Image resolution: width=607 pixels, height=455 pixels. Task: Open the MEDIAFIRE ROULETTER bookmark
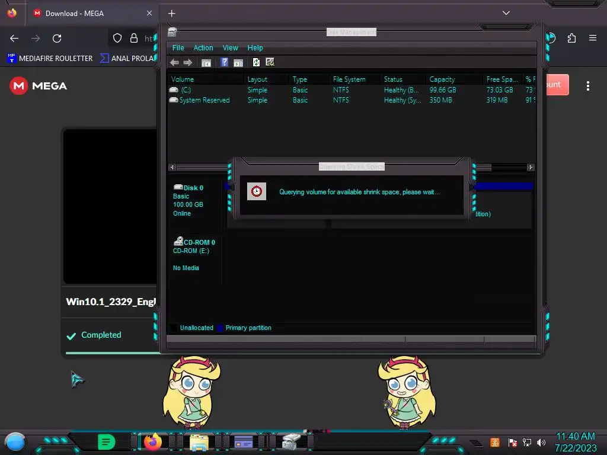50,59
